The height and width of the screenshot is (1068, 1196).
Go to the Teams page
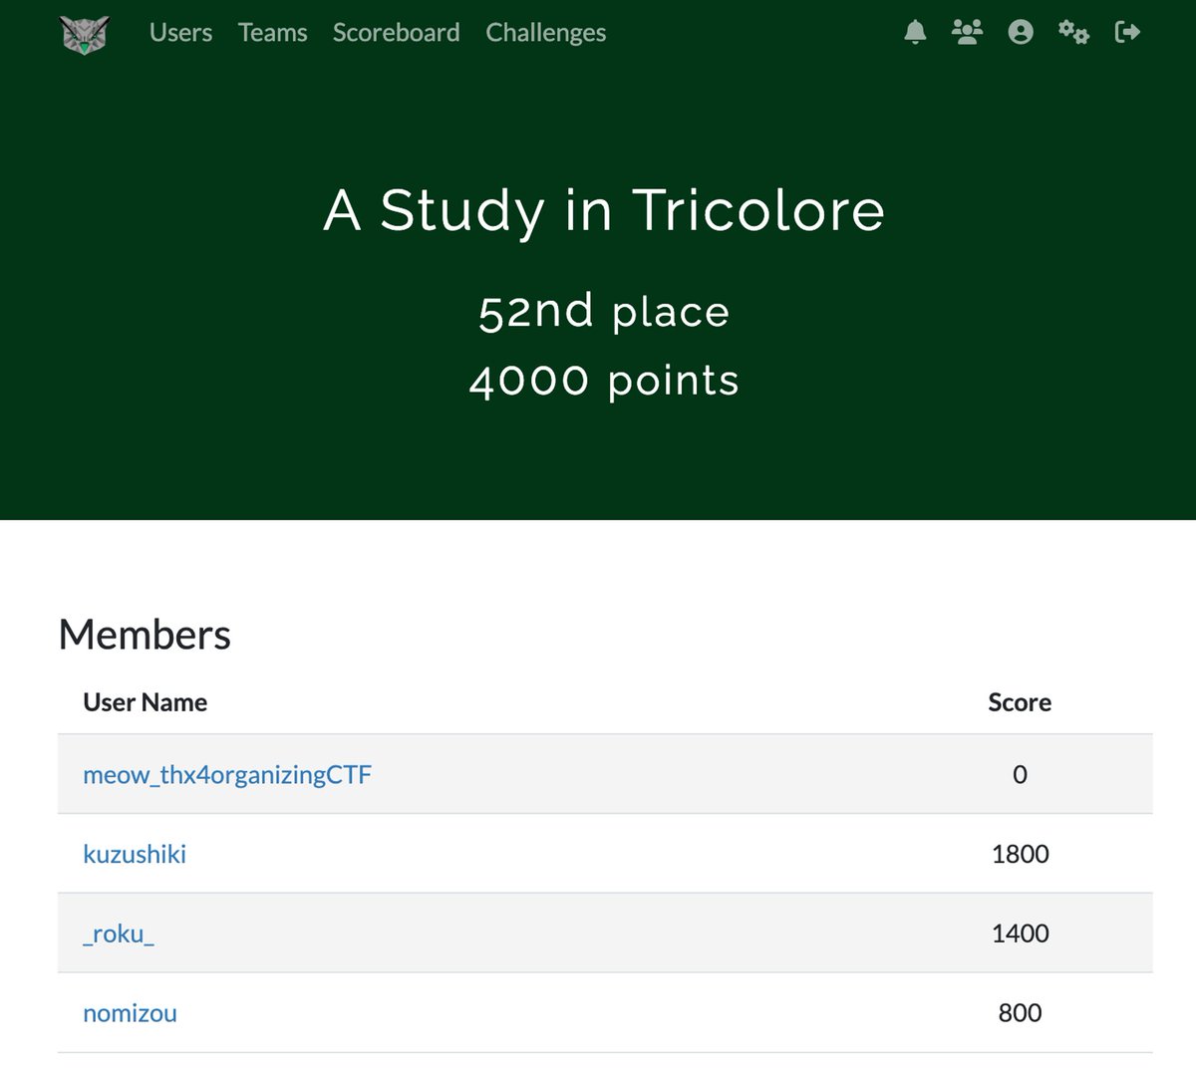[x=272, y=33]
